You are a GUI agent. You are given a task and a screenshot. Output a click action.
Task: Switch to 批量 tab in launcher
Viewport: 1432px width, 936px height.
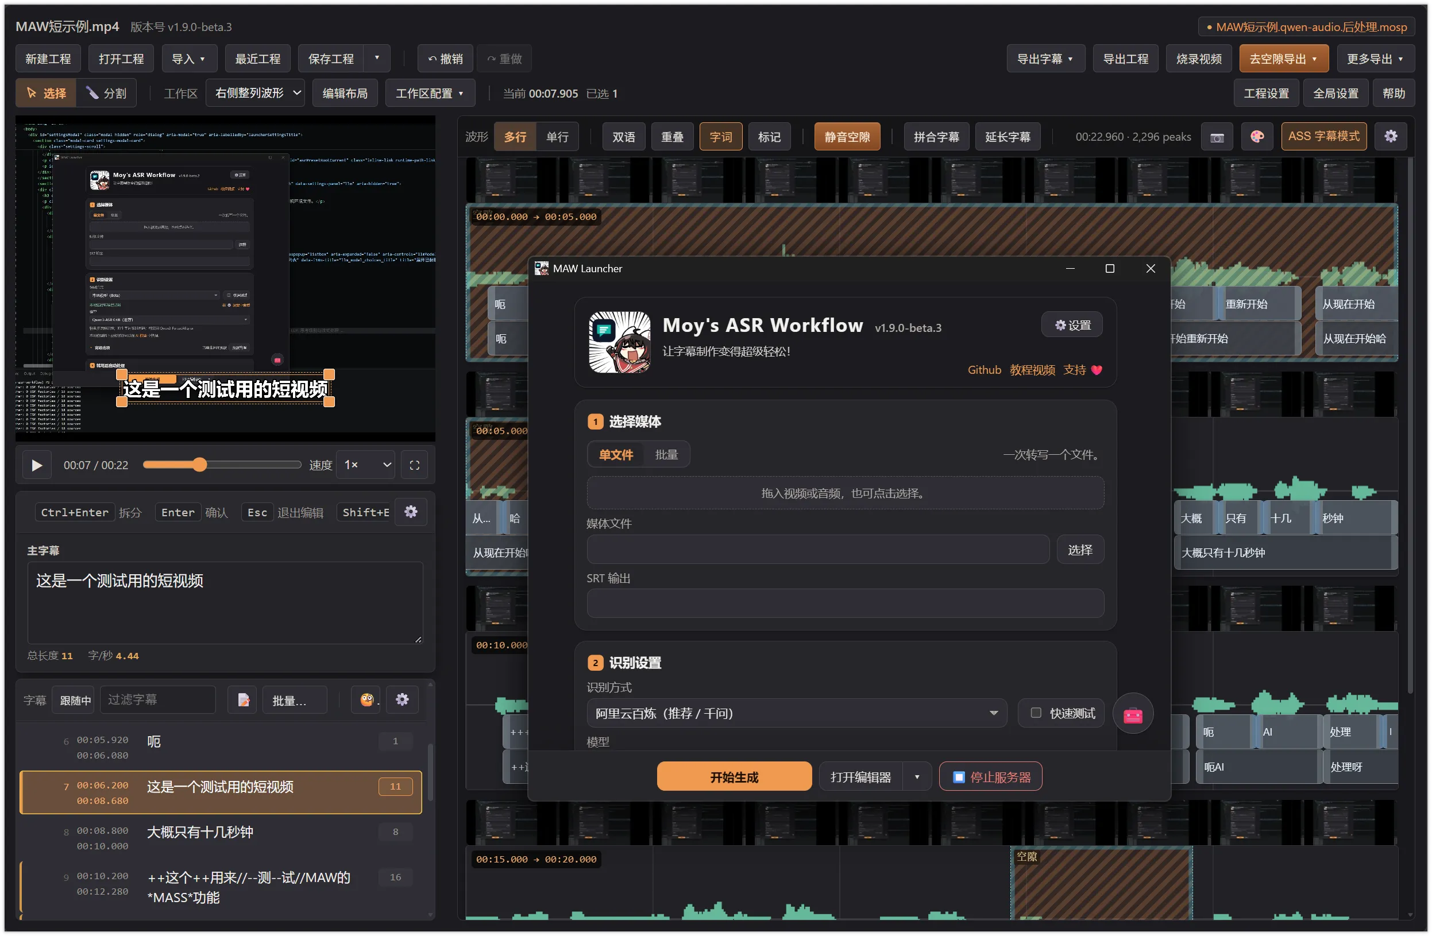pos(666,455)
